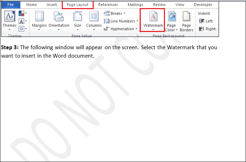The image size is (246, 162).
Task: Click the Theme Fonts icon
Action: pyautogui.click(x=22, y=21)
